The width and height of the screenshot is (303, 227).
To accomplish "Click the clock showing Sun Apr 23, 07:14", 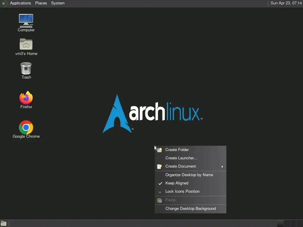I will tap(286, 3).
